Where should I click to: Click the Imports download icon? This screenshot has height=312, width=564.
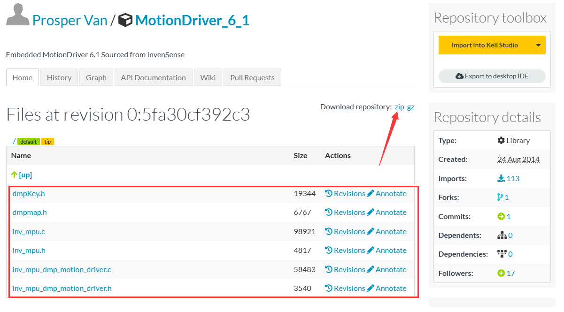click(x=501, y=178)
